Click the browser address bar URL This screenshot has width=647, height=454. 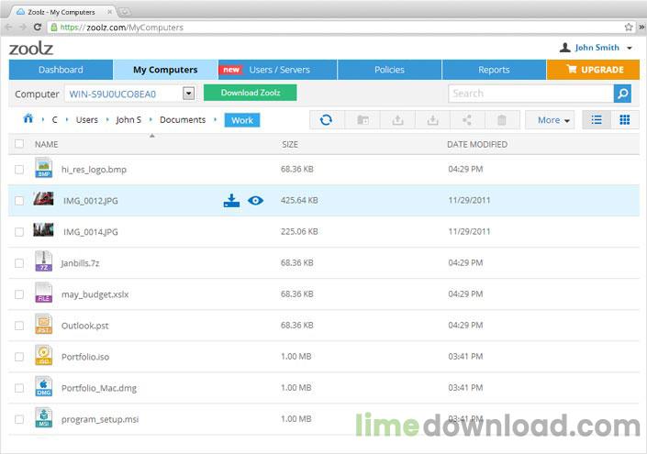click(x=122, y=28)
